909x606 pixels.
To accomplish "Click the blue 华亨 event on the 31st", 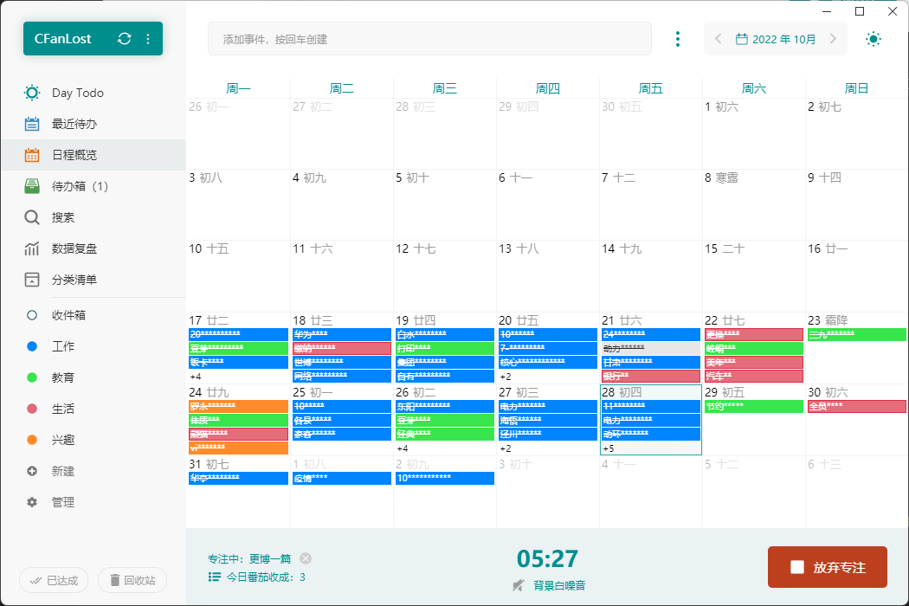I will click(238, 478).
